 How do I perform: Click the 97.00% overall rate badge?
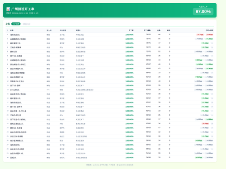pyautogui.click(x=203, y=12)
